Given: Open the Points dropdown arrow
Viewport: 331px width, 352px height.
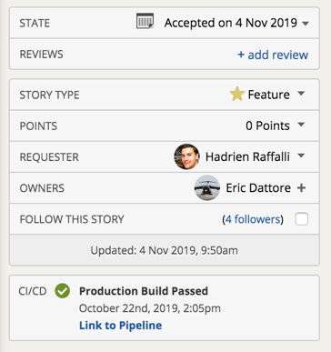Looking at the screenshot, I should click(301, 124).
